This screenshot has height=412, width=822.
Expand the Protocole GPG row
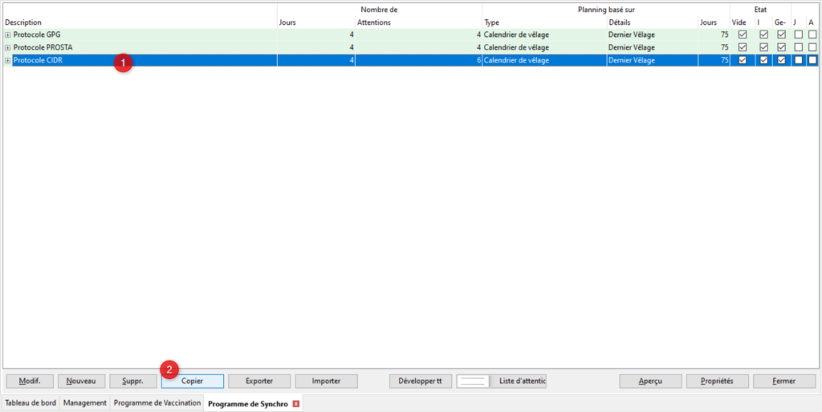pos(8,35)
